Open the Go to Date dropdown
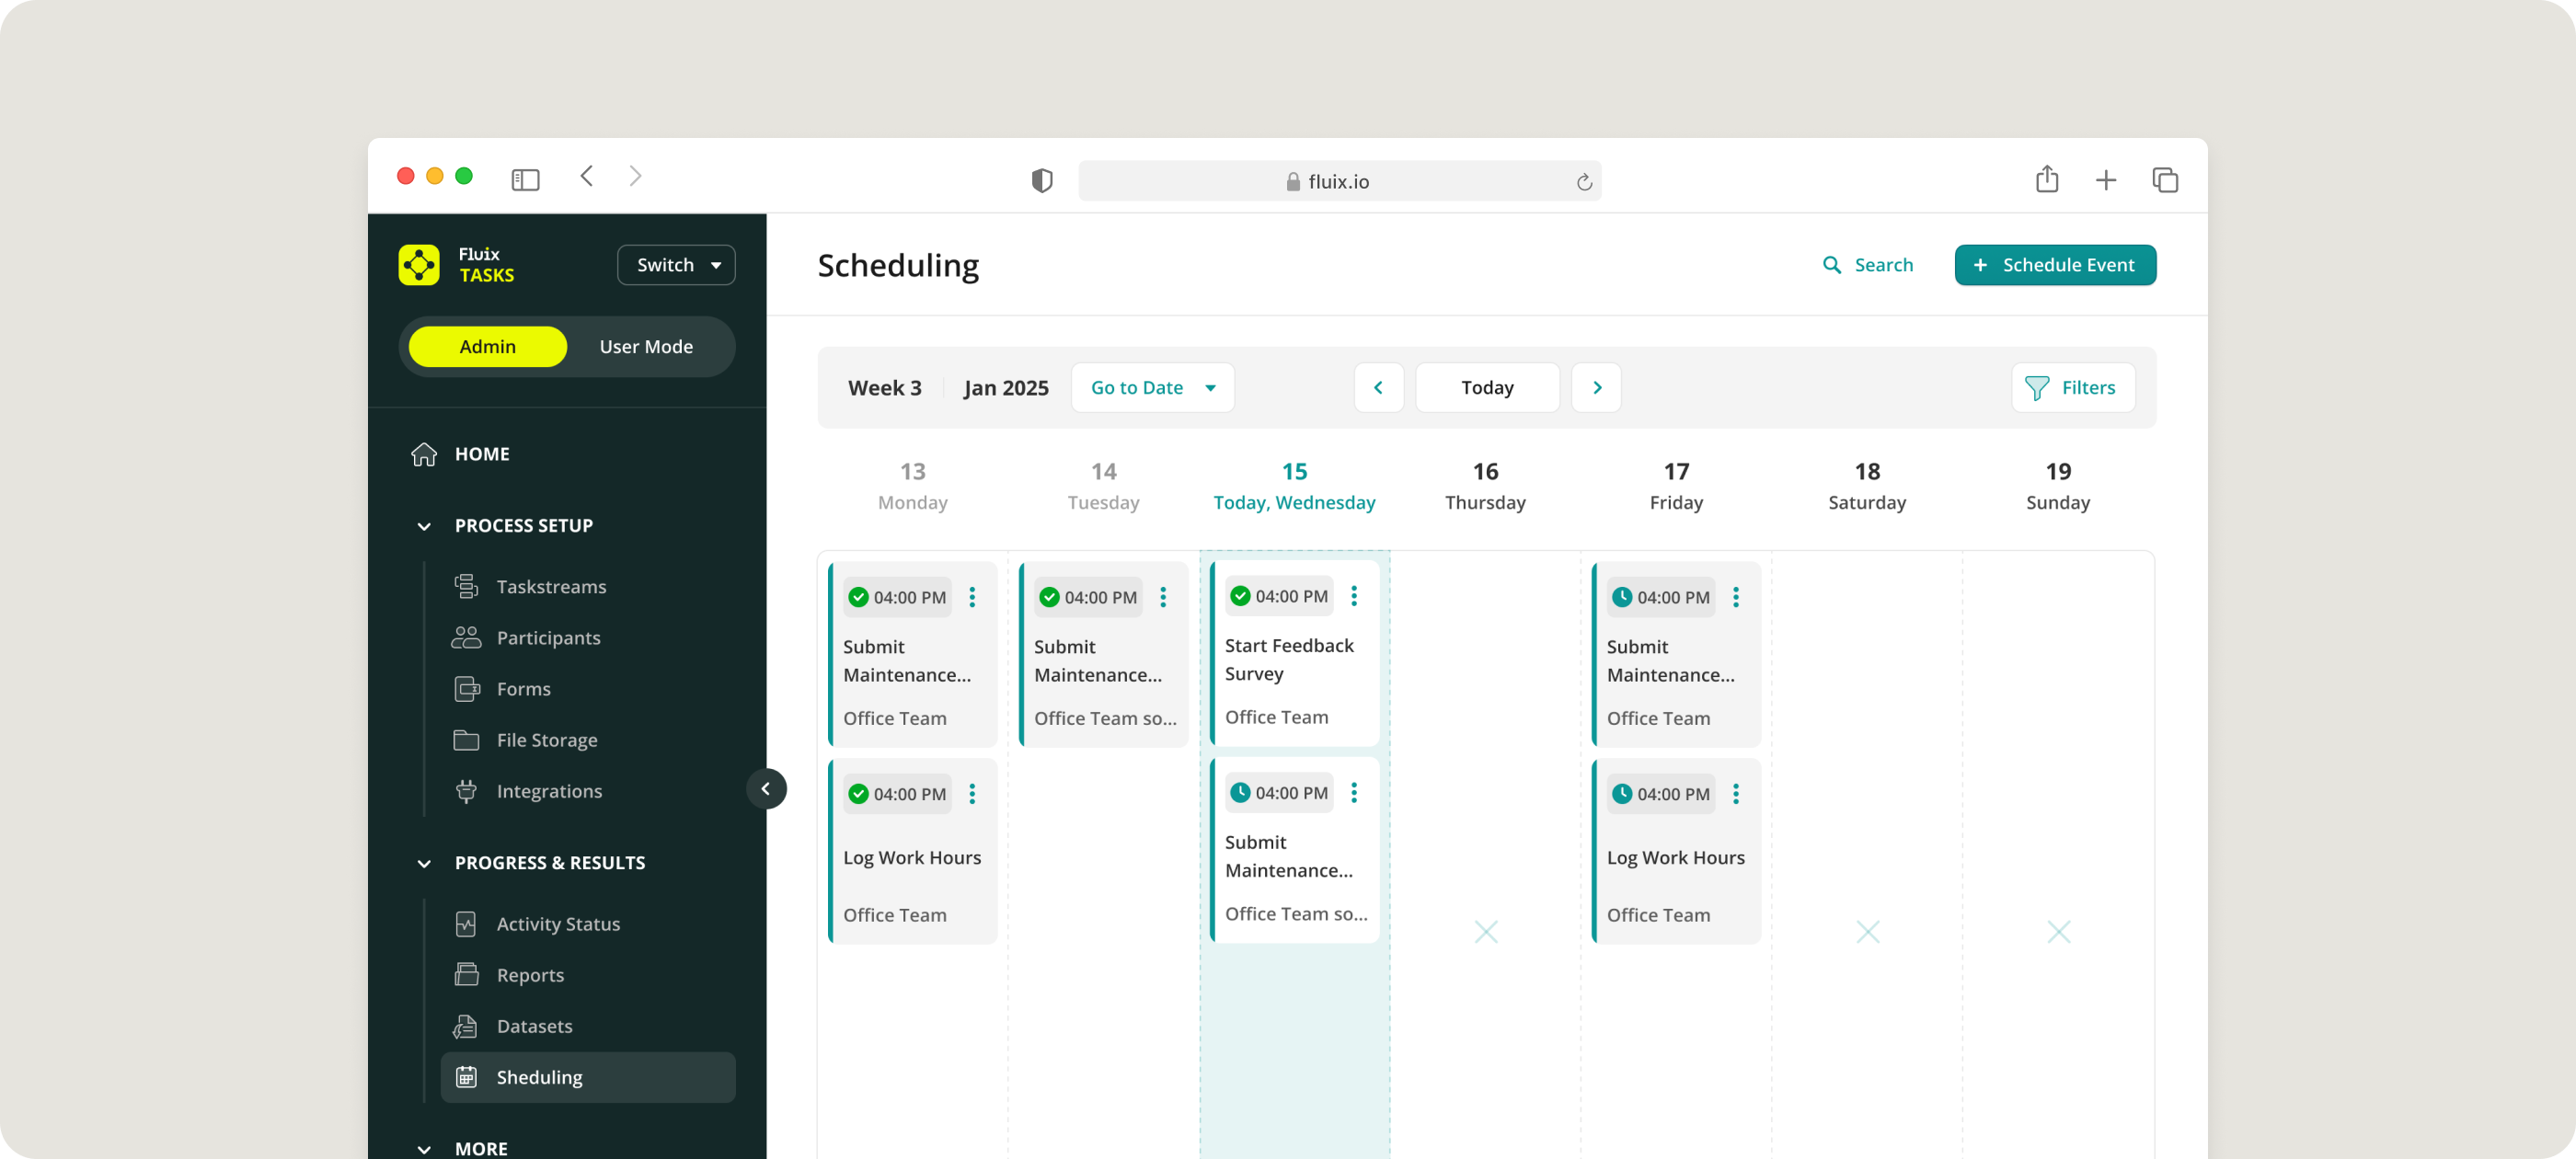 [1152, 388]
